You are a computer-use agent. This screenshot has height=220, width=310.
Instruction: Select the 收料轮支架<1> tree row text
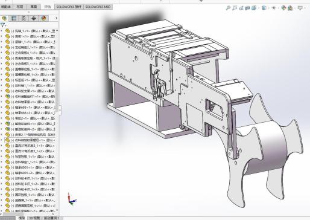[33, 91]
